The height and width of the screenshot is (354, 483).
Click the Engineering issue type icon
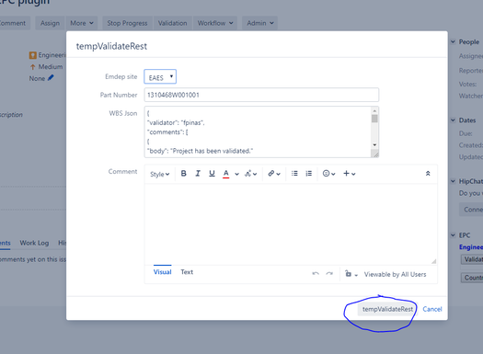pyautogui.click(x=32, y=55)
